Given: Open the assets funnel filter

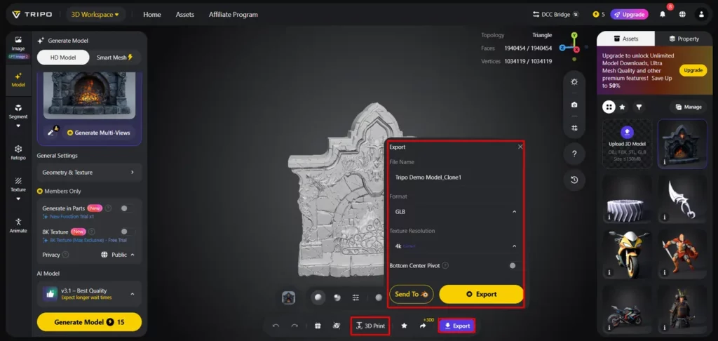Looking at the screenshot, I should coord(639,107).
